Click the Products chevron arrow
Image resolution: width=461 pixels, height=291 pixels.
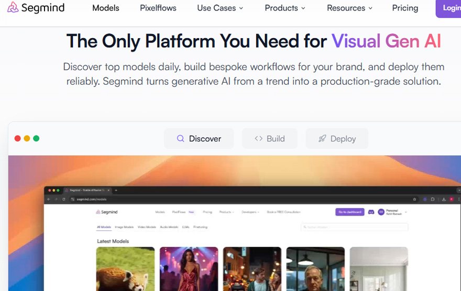click(303, 8)
